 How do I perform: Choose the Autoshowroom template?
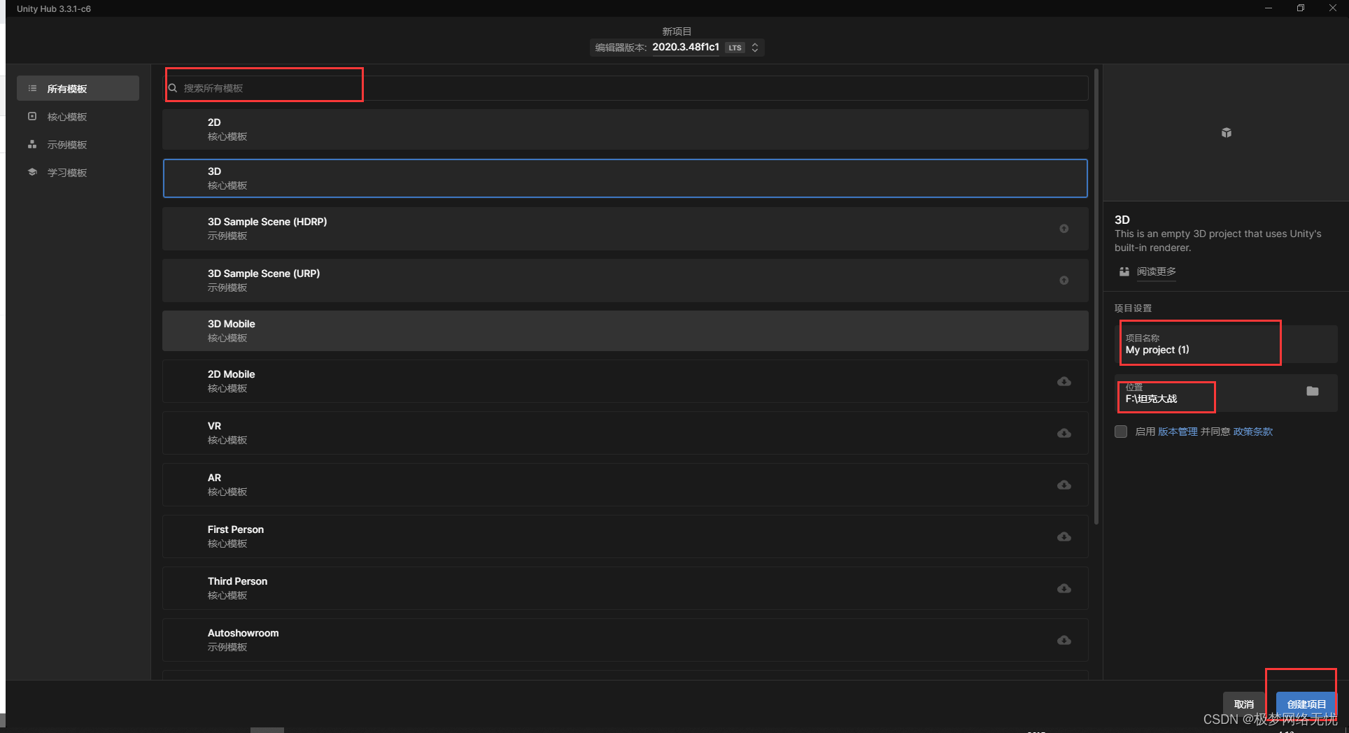pyautogui.click(x=625, y=640)
